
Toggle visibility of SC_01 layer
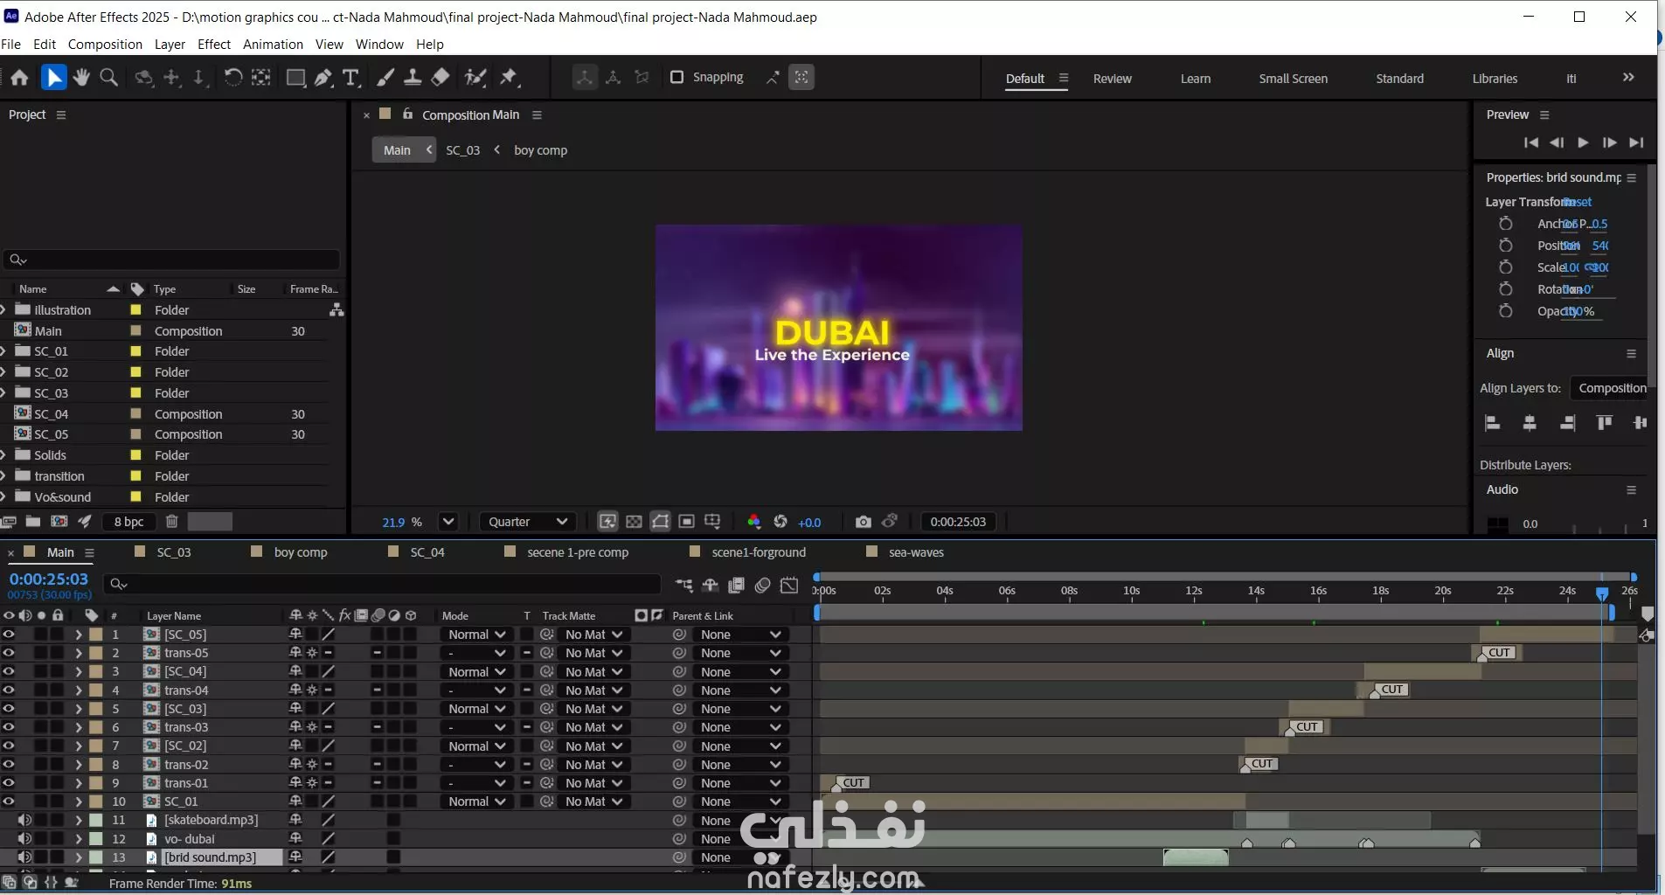[x=9, y=801]
